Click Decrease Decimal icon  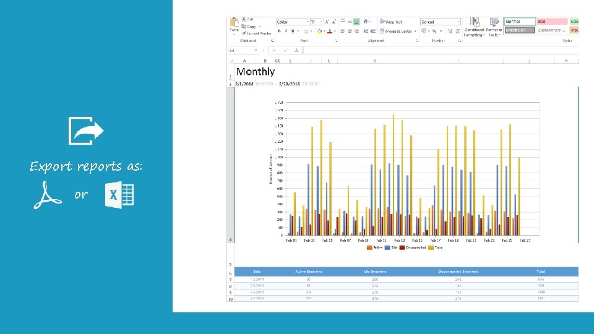[458, 32]
